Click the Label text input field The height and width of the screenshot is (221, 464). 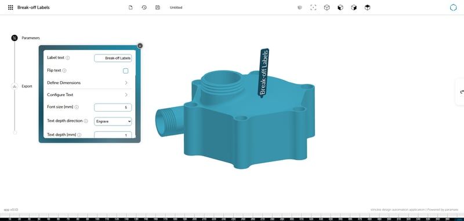(x=113, y=58)
